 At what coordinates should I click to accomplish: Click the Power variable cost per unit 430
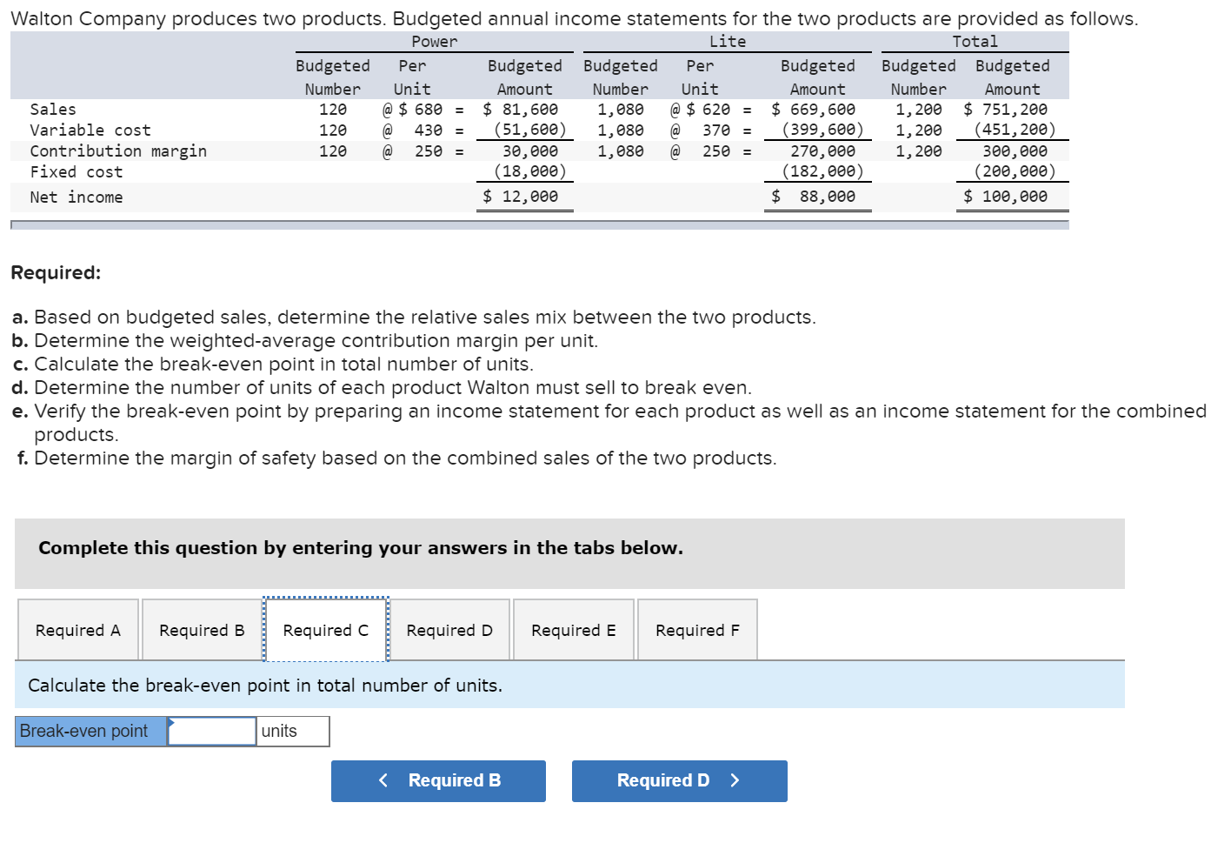(x=429, y=130)
